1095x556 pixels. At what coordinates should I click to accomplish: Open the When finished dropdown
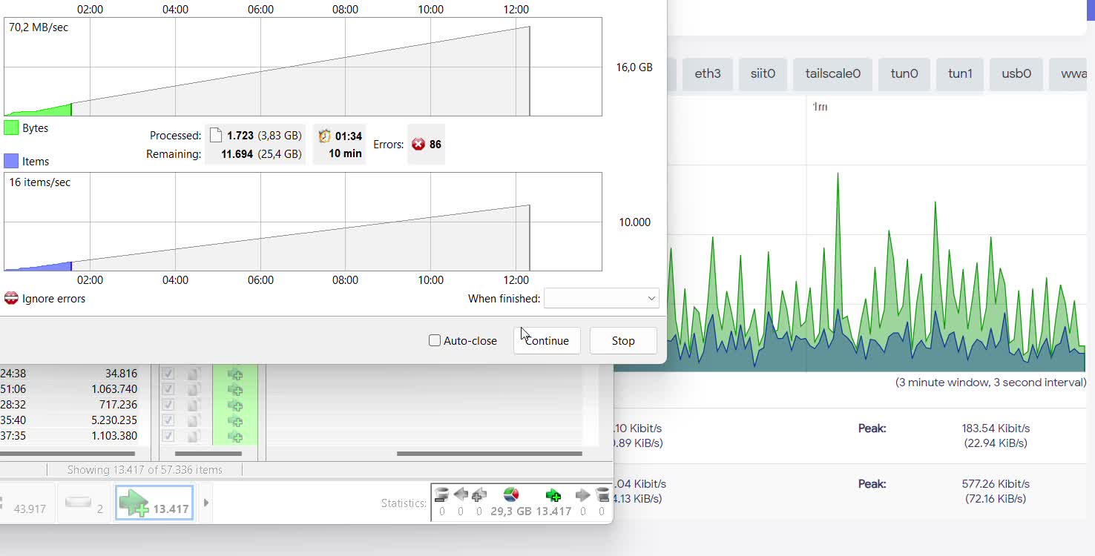coord(602,298)
